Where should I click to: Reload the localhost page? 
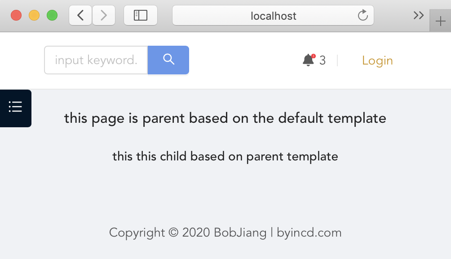click(x=363, y=15)
